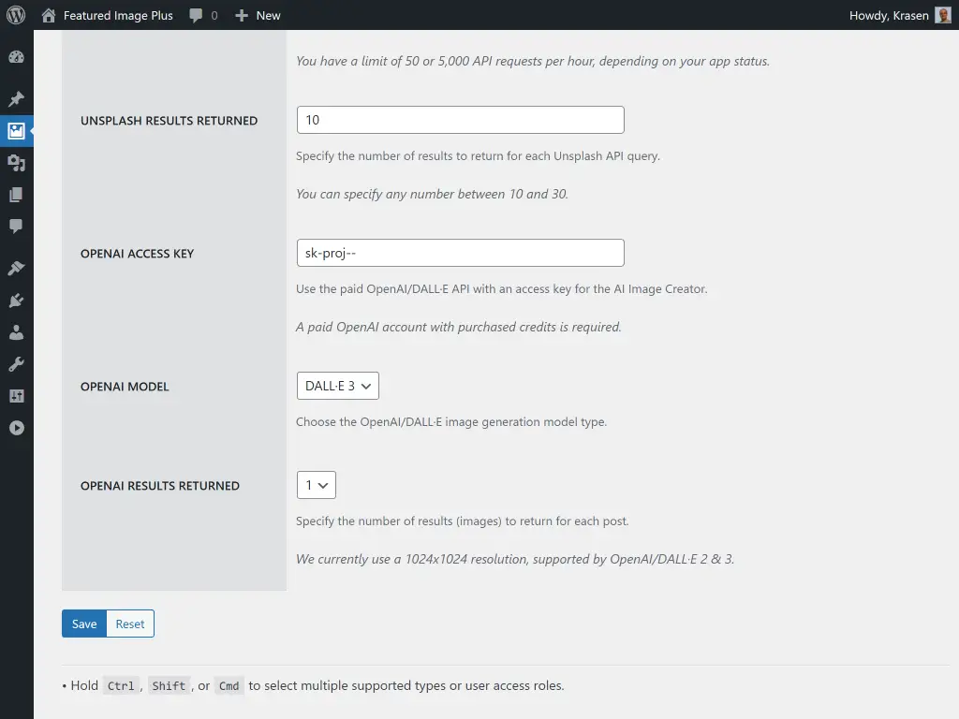Open Pages sidebar icon
The width and height of the screenshot is (959, 719).
[17, 195]
